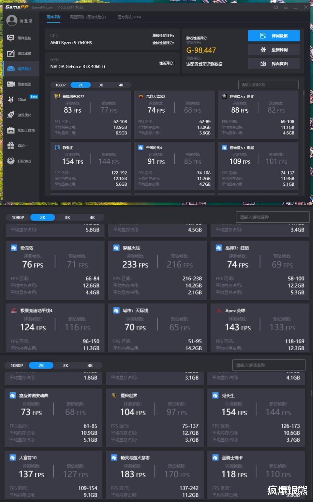Click the 界面截图 screenshot button
The width and height of the screenshot is (313, 502).
pyautogui.click(x=274, y=64)
